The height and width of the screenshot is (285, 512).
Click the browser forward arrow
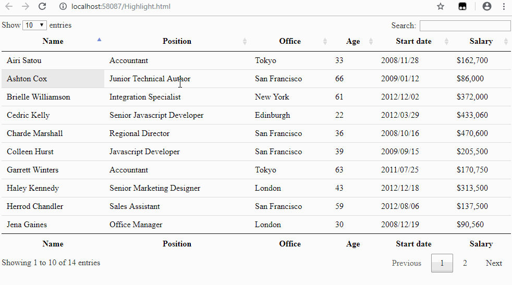(x=26, y=6)
